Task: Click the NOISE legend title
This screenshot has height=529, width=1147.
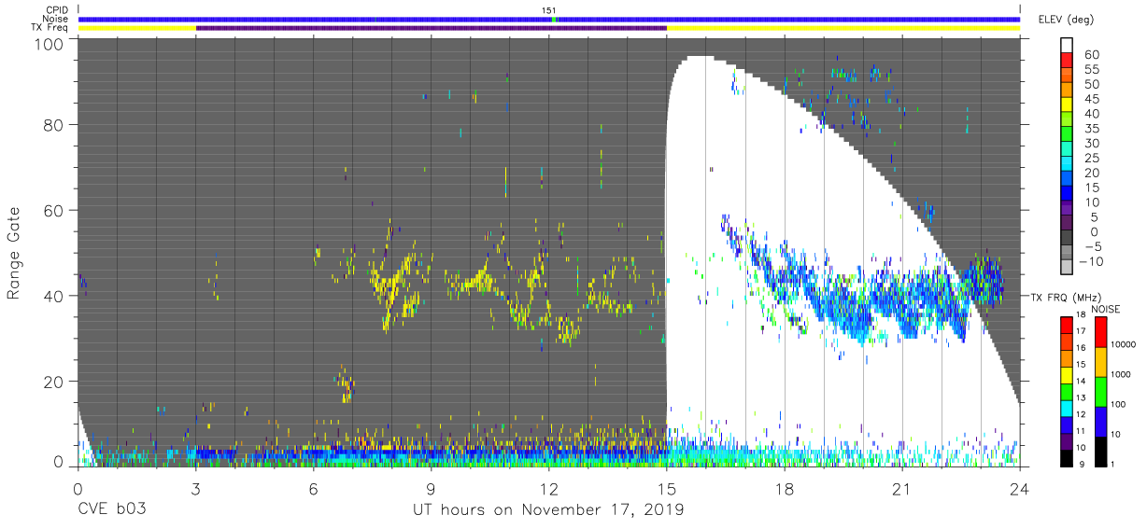Action: 1105,309
